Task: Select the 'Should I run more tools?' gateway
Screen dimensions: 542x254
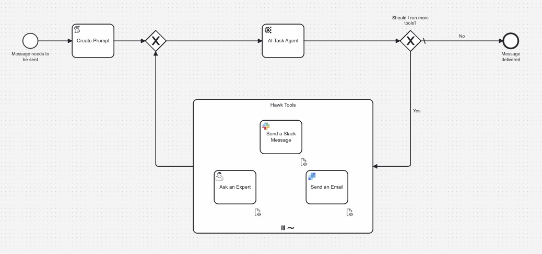Action: [x=410, y=41]
